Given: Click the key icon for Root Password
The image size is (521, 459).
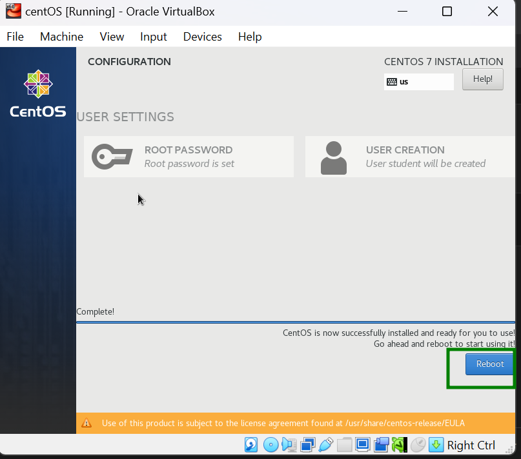Looking at the screenshot, I should tap(112, 157).
